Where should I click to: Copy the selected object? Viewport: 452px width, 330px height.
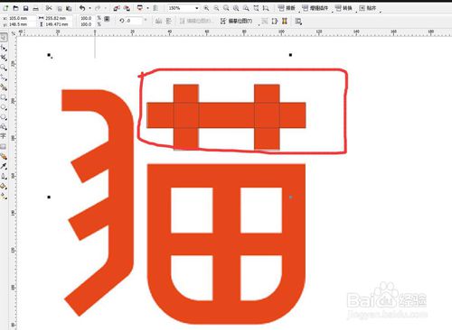click(x=60, y=8)
